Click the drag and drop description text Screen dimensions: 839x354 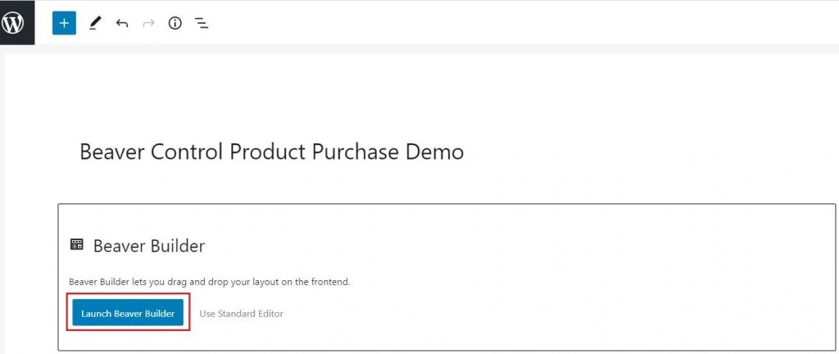click(210, 281)
